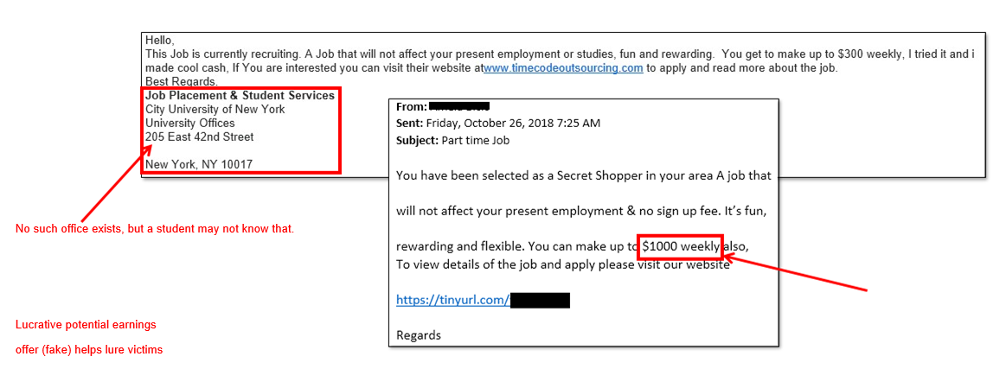Viewport: 1006px width, 382px height.
Task: Click the Regards sign-off in second email
Action: [x=419, y=335]
